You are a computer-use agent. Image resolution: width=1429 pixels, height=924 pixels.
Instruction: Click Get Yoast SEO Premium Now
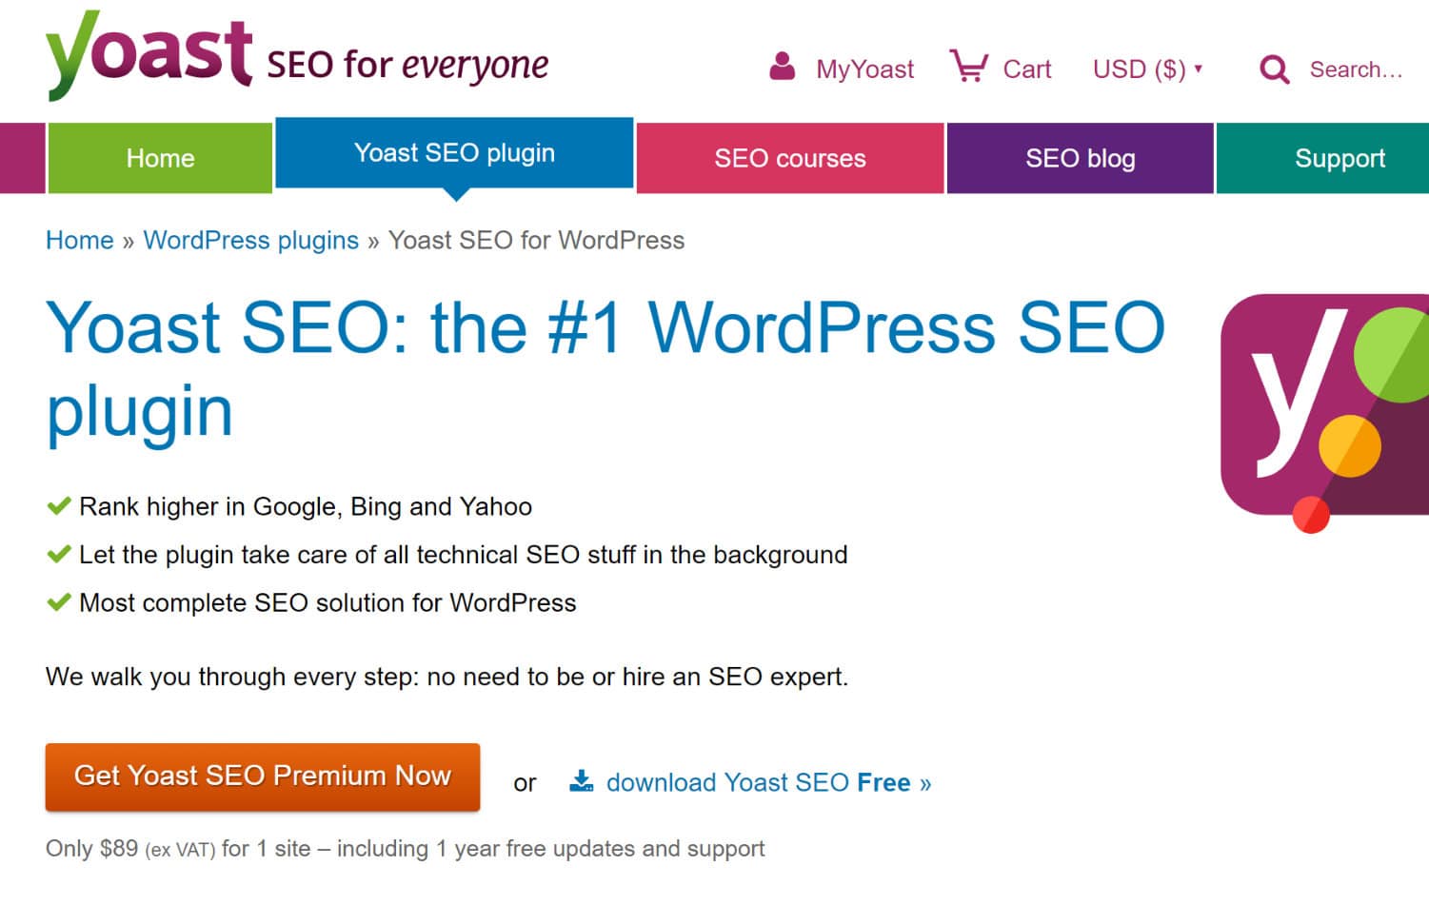pyautogui.click(x=262, y=776)
